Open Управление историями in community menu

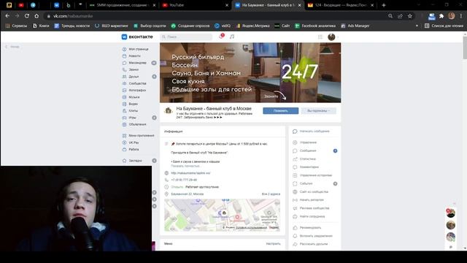[312, 175]
